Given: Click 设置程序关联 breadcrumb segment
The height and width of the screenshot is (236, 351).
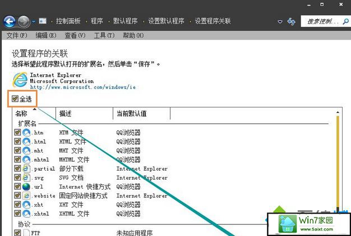Looking at the screenshot, I should [x=213, y=21].
